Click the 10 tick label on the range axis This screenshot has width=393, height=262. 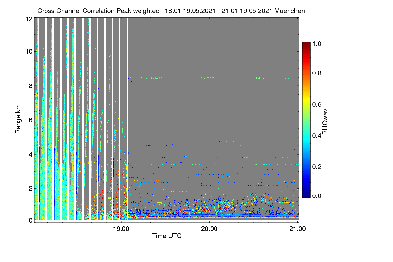click(x=28, y=51)
